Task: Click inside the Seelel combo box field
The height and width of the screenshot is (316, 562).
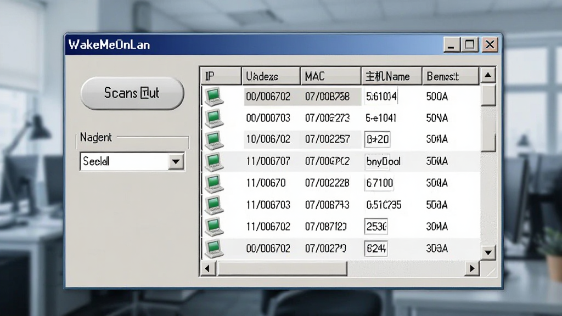Action: [125, 162]
